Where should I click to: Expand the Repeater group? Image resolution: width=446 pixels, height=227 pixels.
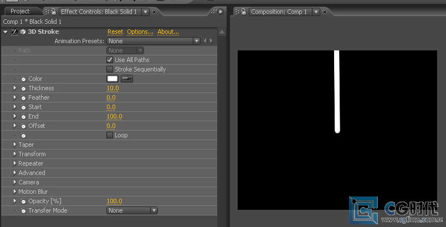[15, 163]
